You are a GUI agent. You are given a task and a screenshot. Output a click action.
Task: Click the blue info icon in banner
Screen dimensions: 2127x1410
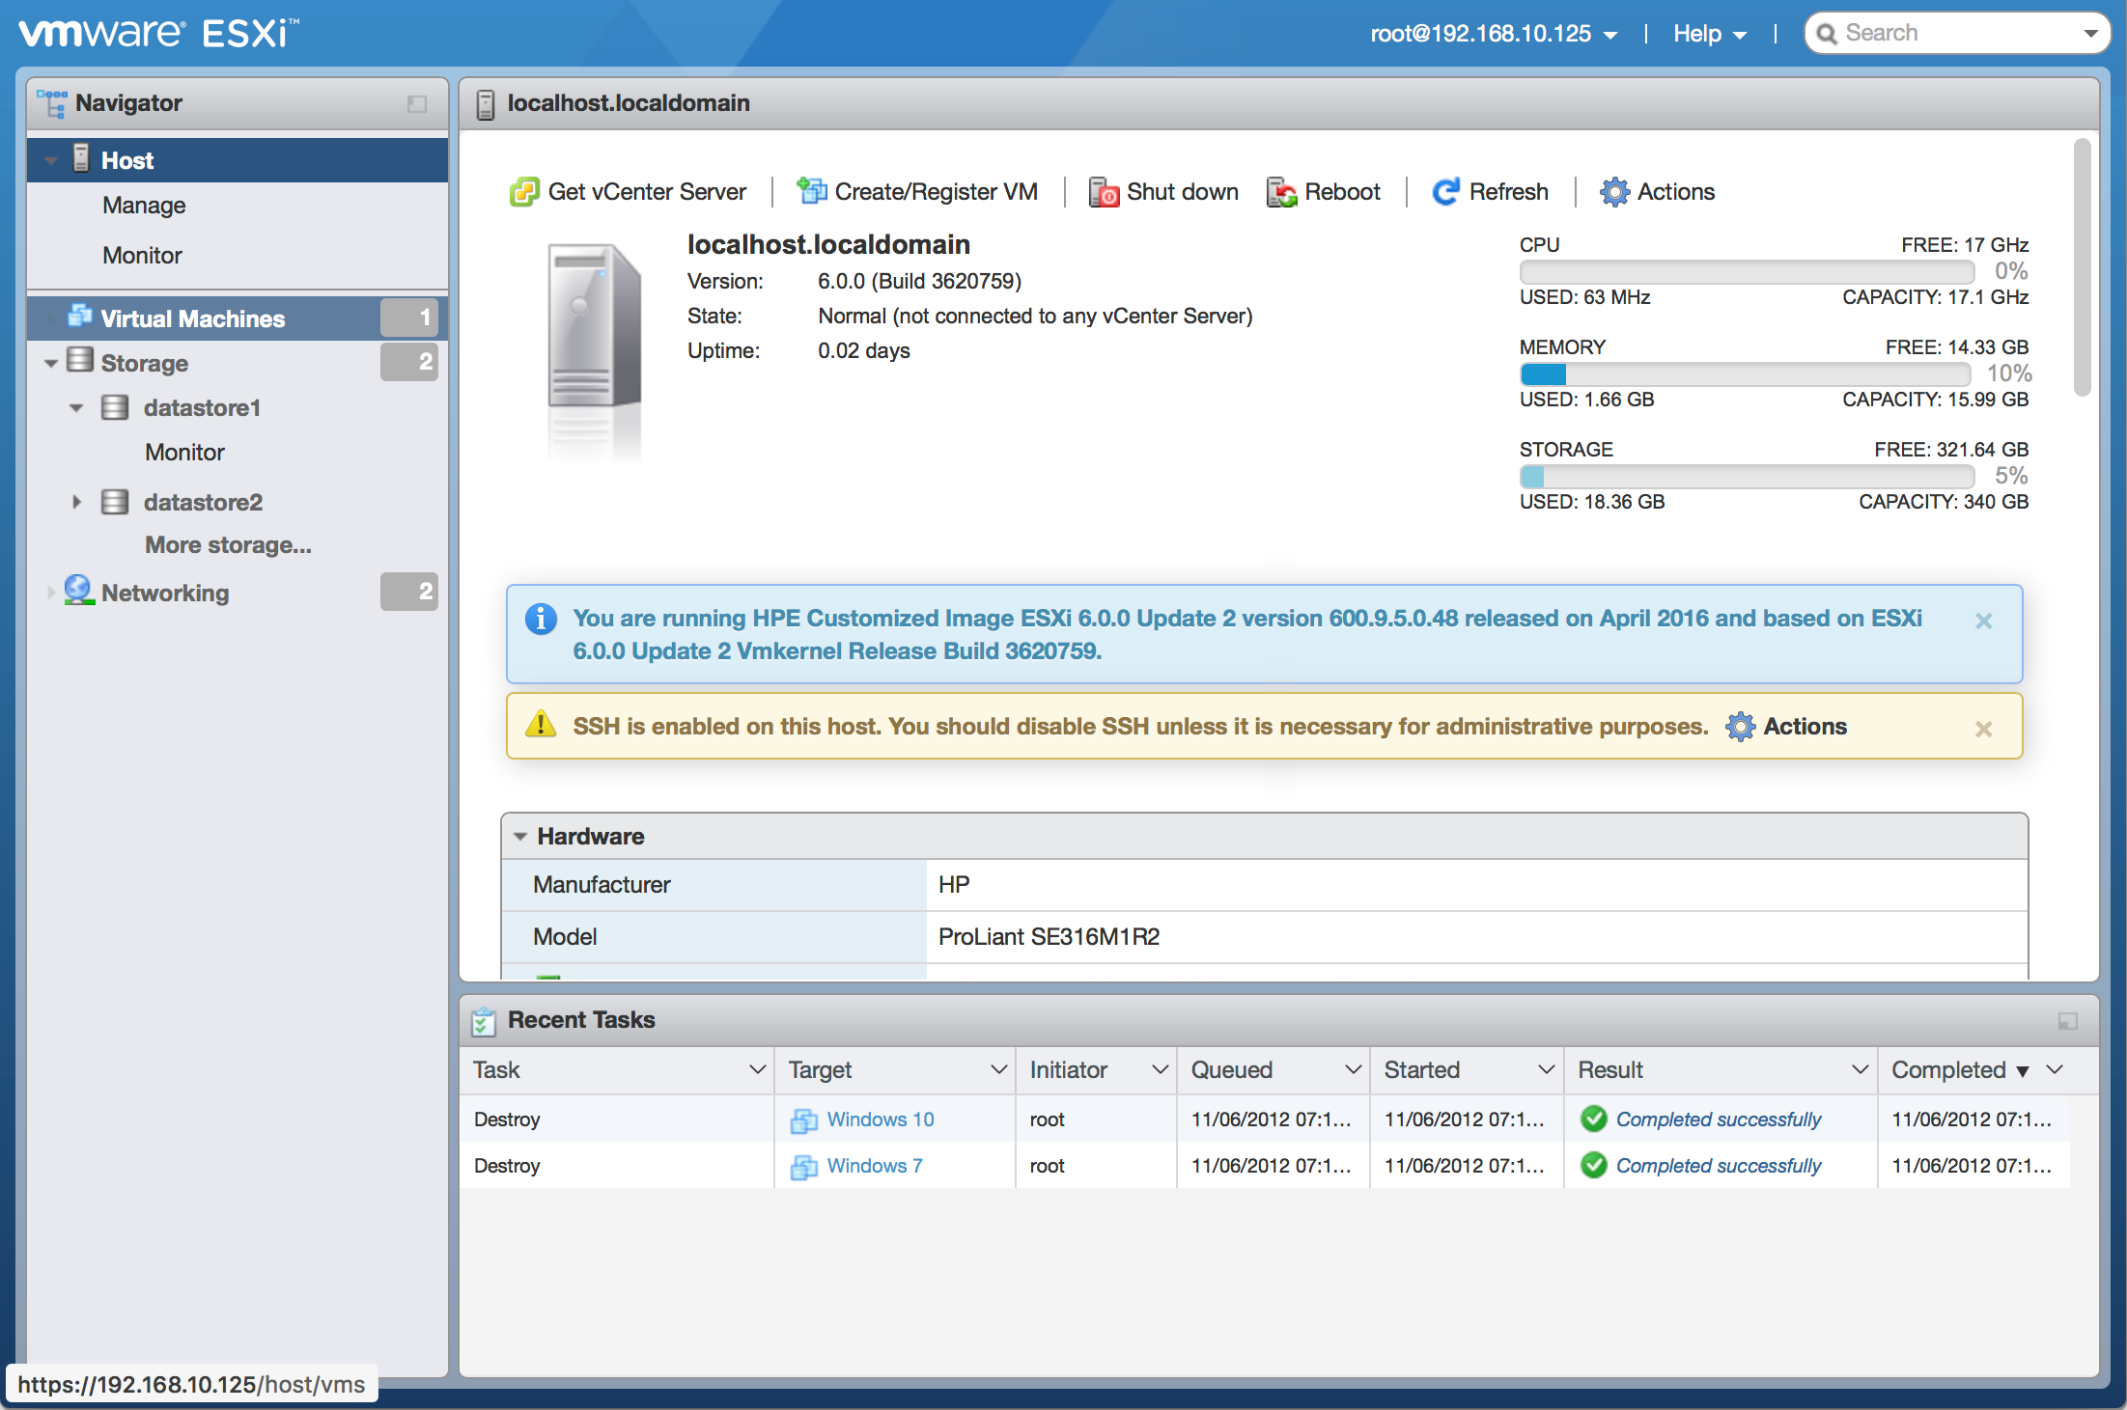[541, 619]
